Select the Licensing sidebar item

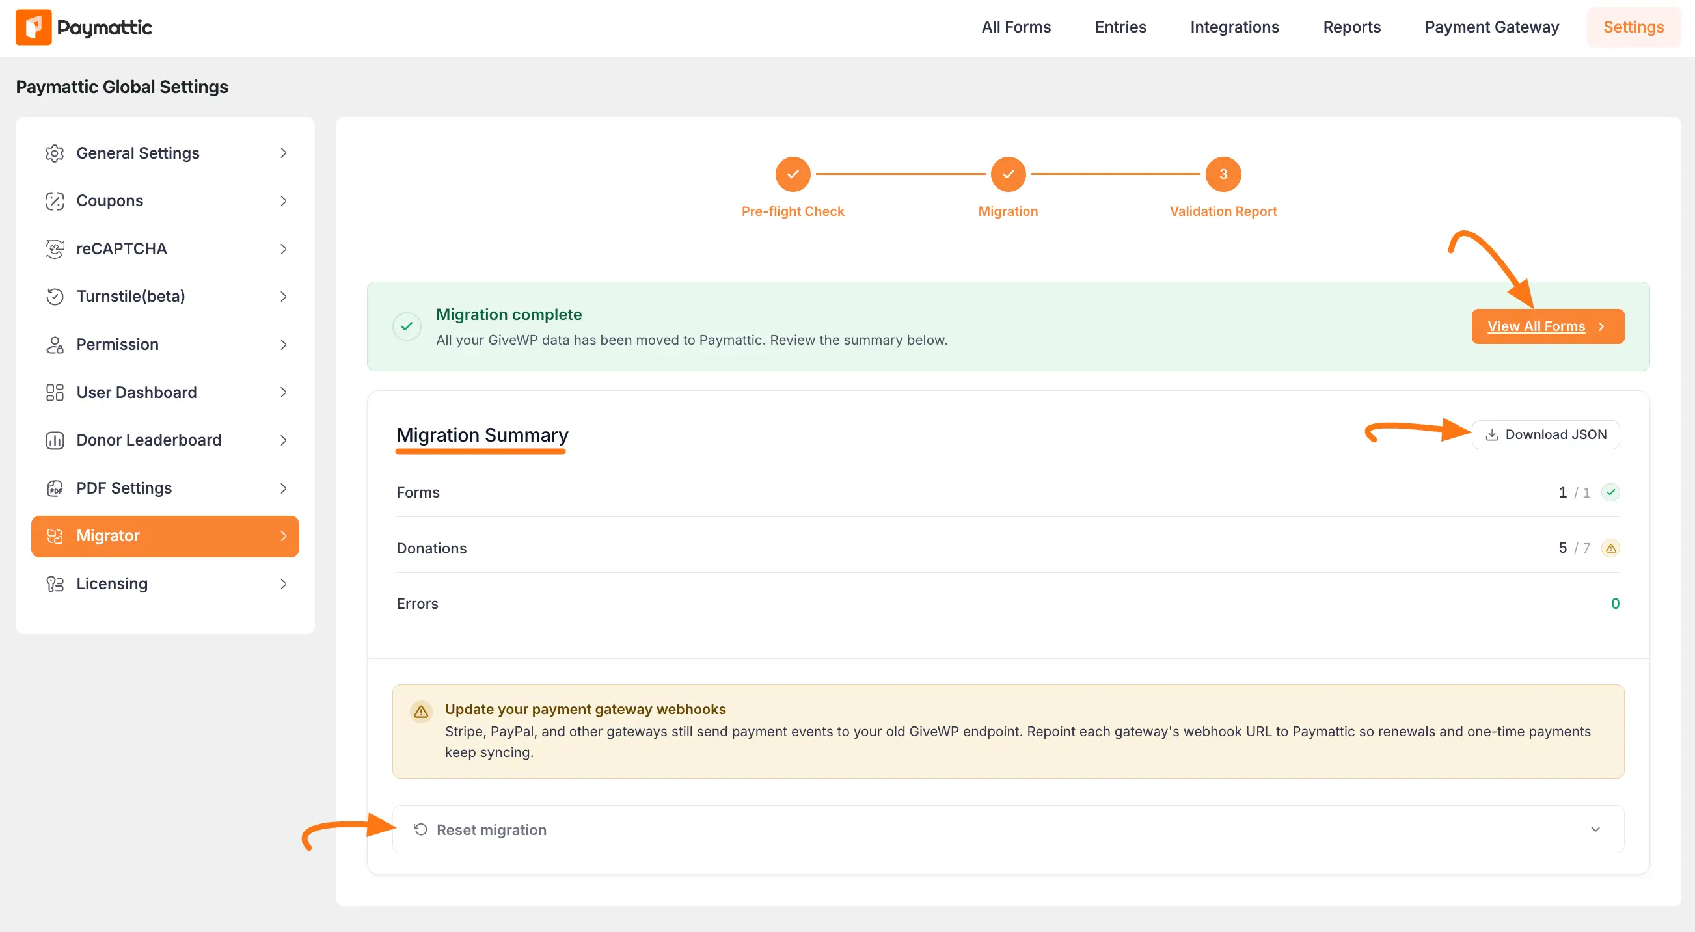coord(165,584)
